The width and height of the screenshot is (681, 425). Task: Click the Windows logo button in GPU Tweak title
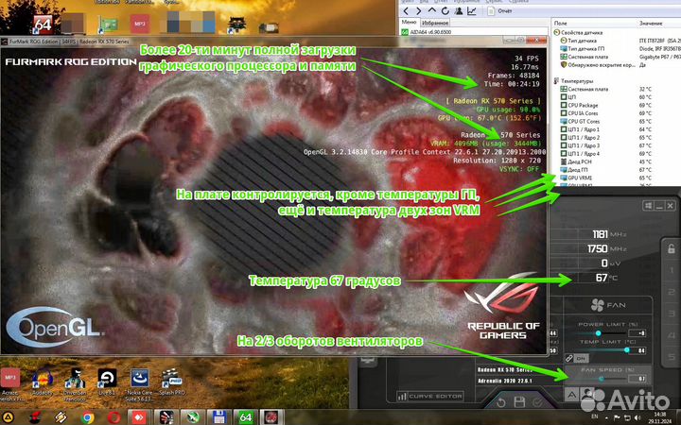tap(648, 206)
